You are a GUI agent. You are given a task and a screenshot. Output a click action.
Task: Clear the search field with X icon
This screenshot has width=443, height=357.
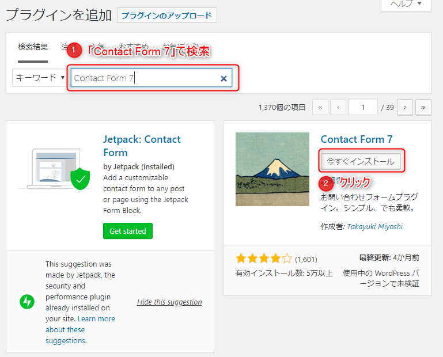224,78
